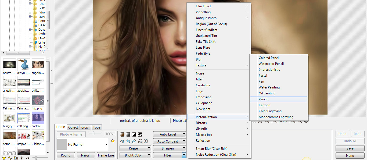This screenshot has width=367, height=160.
Task: Expand the Down folder node
Action: [30, 30]
